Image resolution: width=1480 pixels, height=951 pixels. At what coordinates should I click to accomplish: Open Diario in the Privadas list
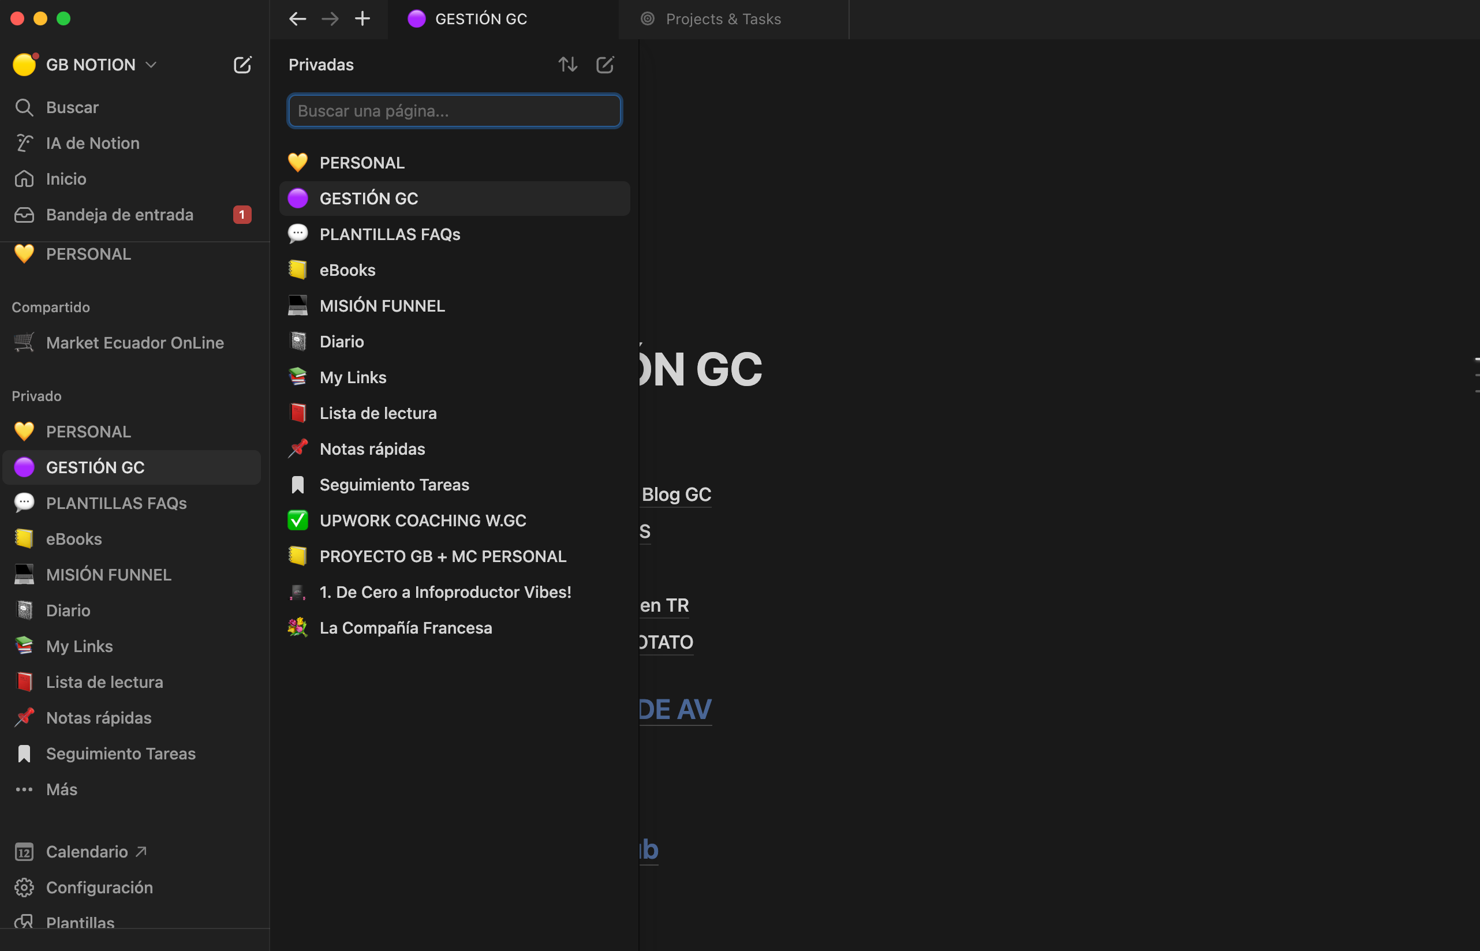pyautogui.click(x=455, y=342)
